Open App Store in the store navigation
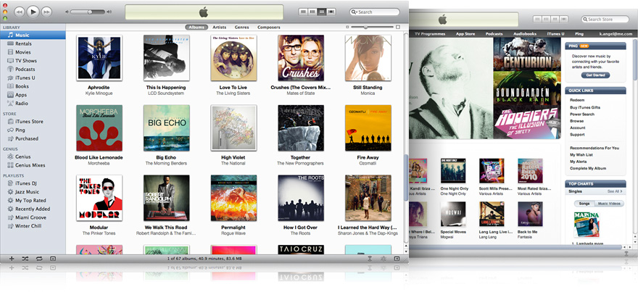Screen dimensions: 638x292 [x=465, y=34]
